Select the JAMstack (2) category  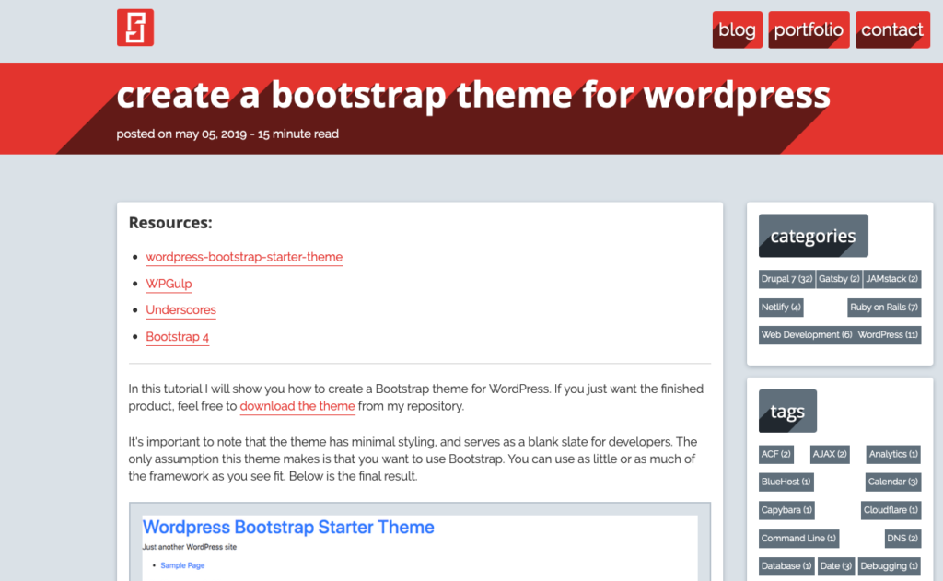coord(891,279)
